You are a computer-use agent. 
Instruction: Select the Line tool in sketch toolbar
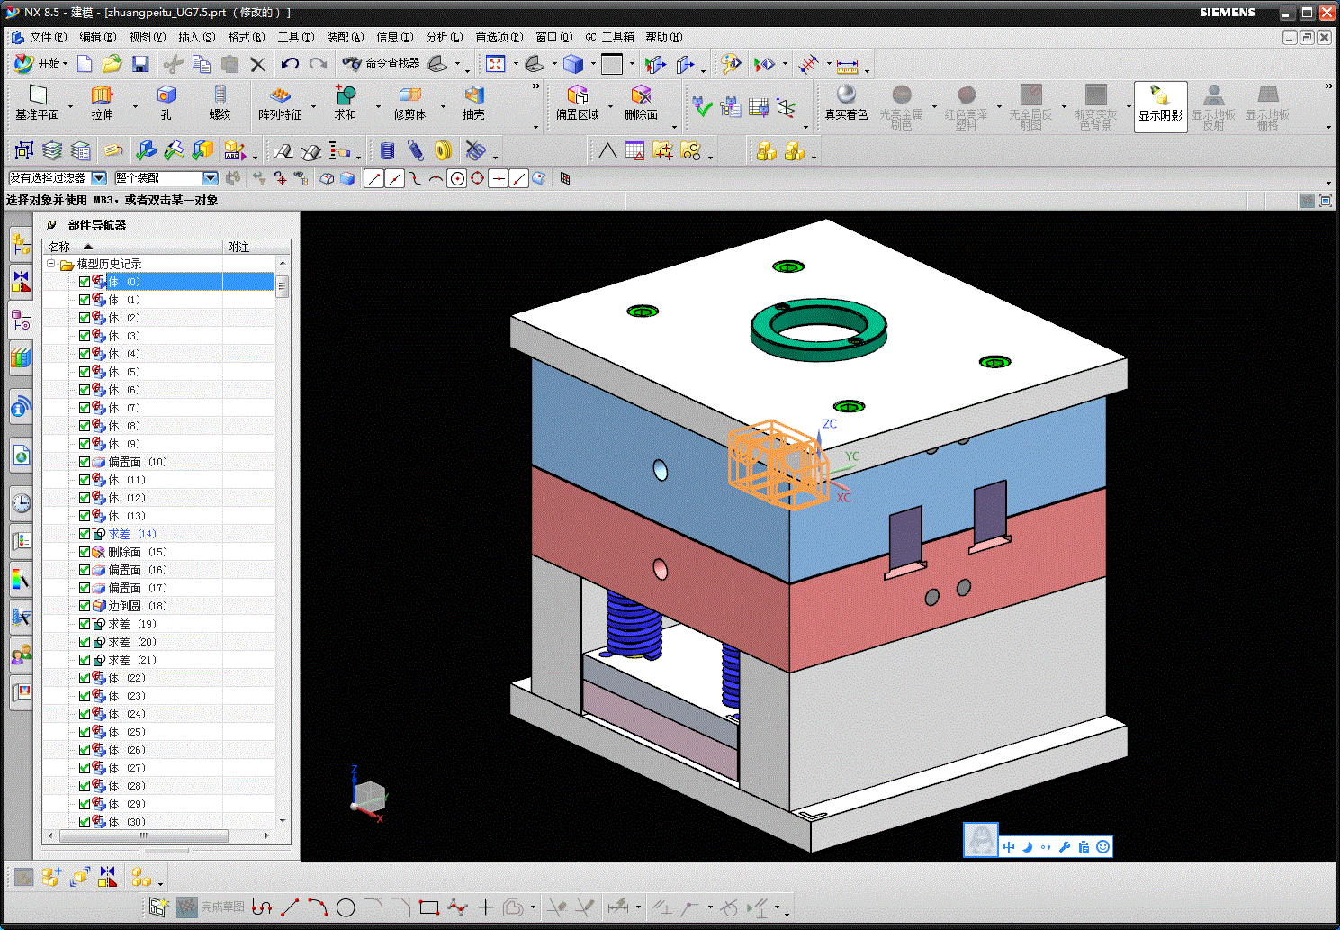(x=290, y=907)
